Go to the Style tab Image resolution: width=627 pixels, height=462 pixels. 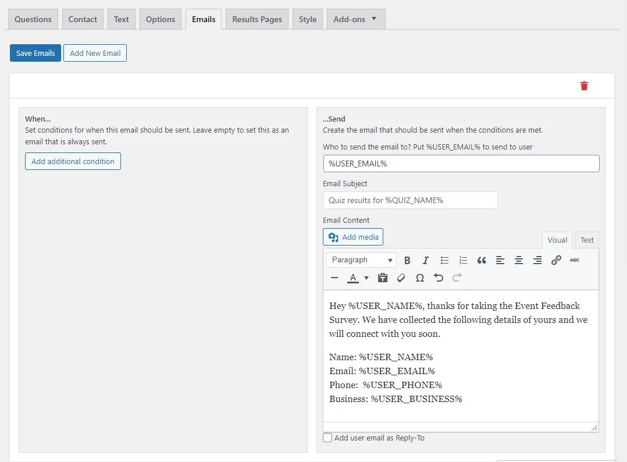click(308, 19)
